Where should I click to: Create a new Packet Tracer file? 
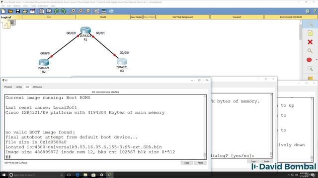[3, 11]
